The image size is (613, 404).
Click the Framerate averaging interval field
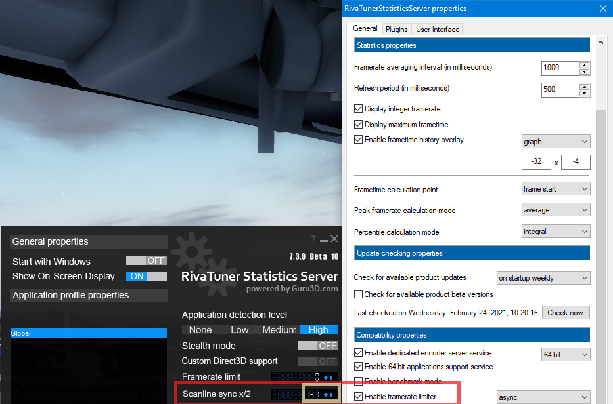point(560,68)
